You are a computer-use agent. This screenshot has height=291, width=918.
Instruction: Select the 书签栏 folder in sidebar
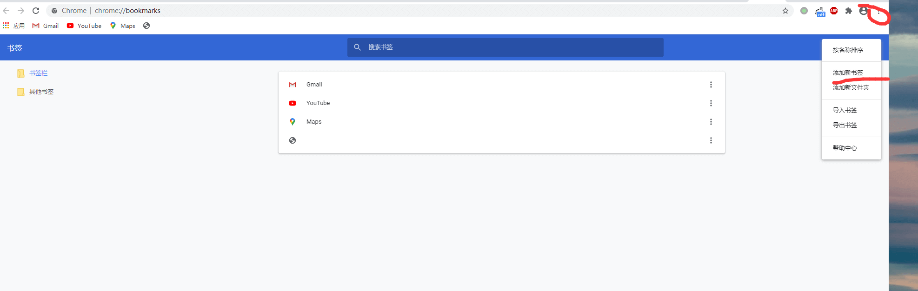(x=38, y=73)
